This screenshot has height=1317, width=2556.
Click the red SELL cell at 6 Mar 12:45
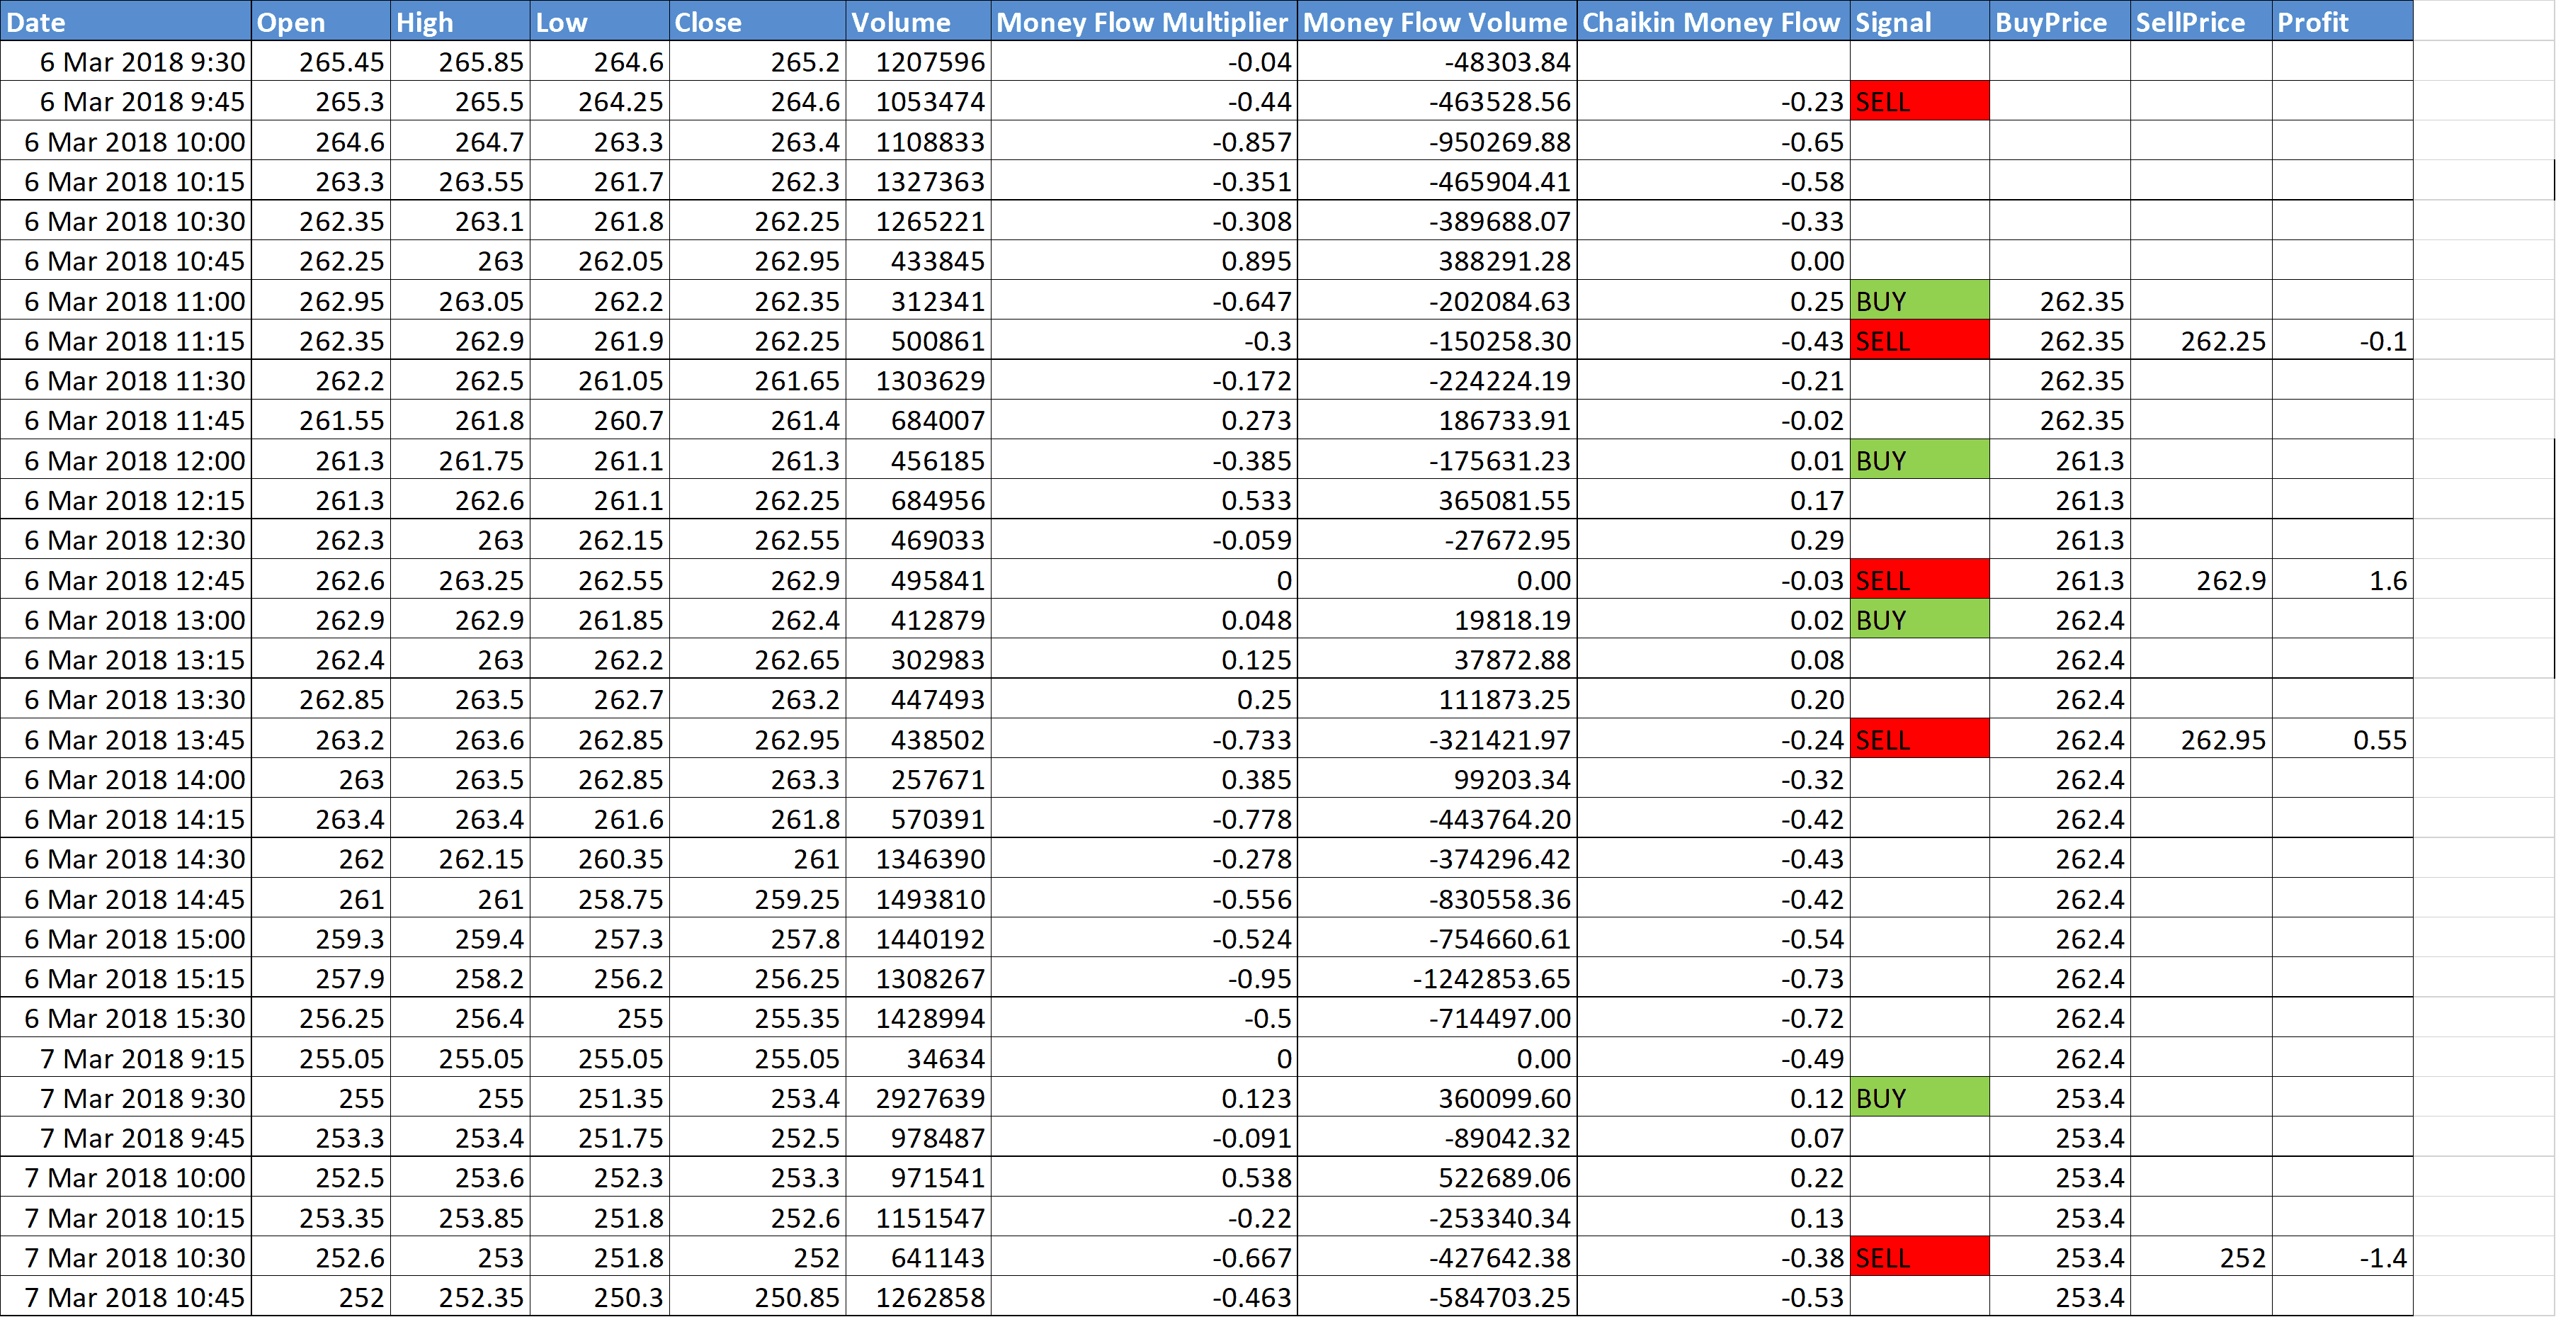point(1920,580)
